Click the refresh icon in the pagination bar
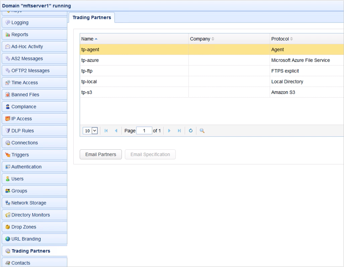This screenshot has height=267, width=344. tap(190, 131)
